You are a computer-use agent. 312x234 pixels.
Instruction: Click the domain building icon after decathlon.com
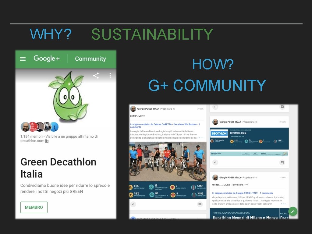[x=47, y=141]
